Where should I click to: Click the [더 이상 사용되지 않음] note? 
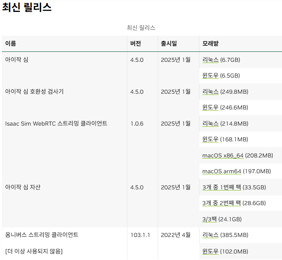click(x=34, y=251)
